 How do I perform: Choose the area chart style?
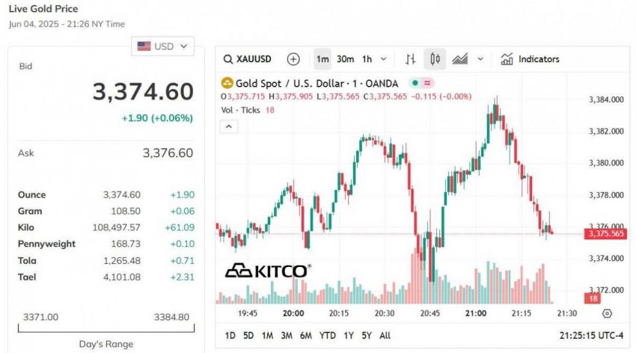[459, 59]
